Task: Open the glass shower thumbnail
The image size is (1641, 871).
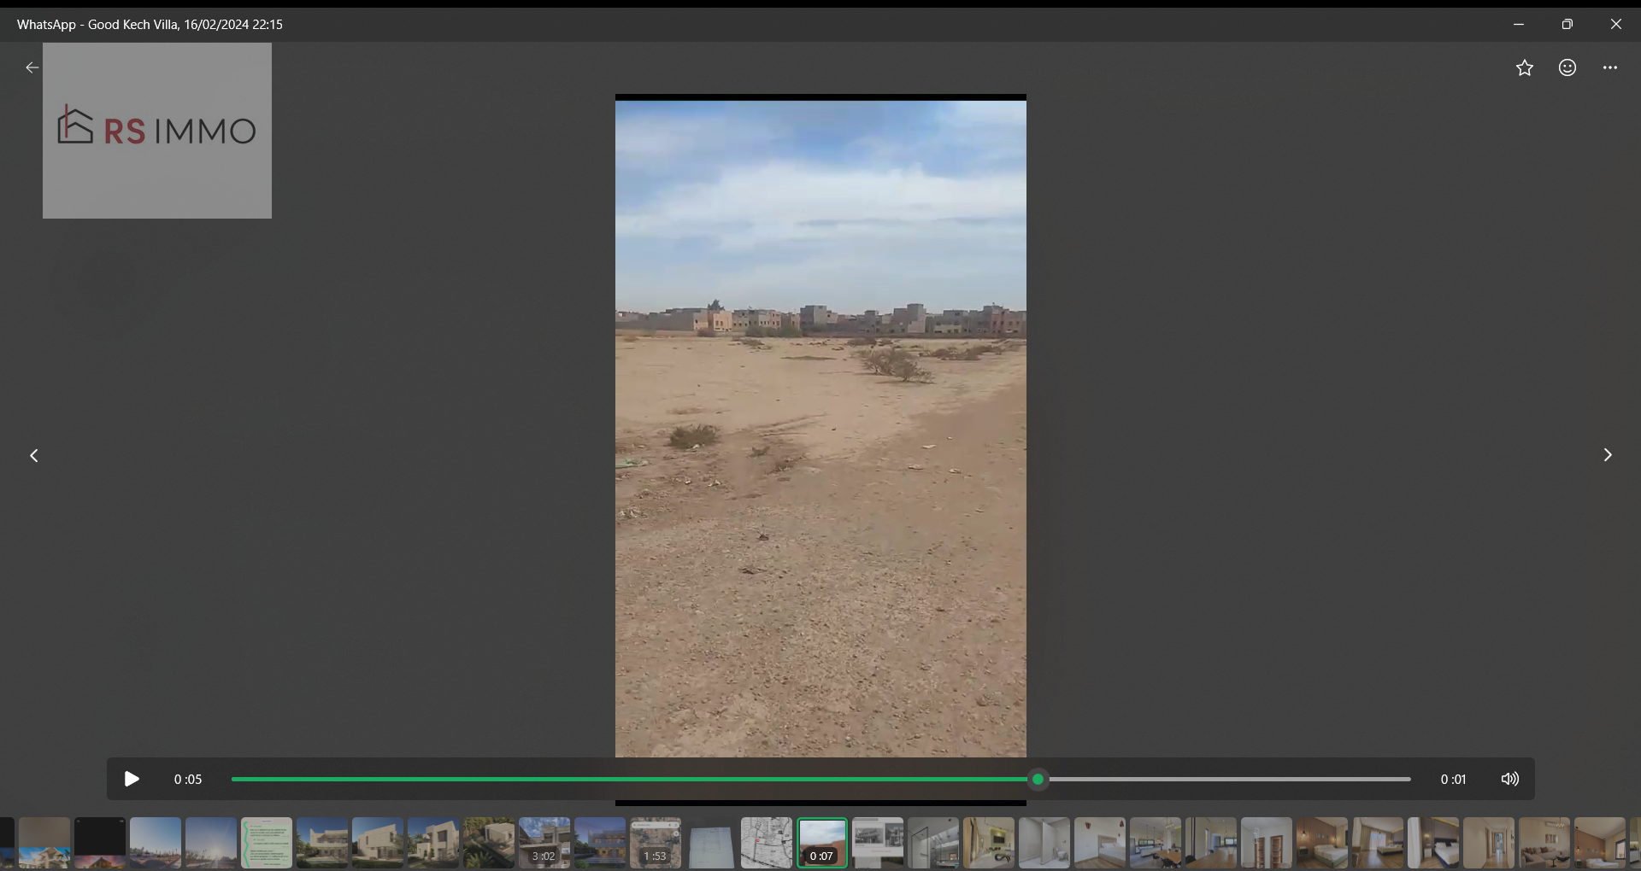Action: coord(933,843)
